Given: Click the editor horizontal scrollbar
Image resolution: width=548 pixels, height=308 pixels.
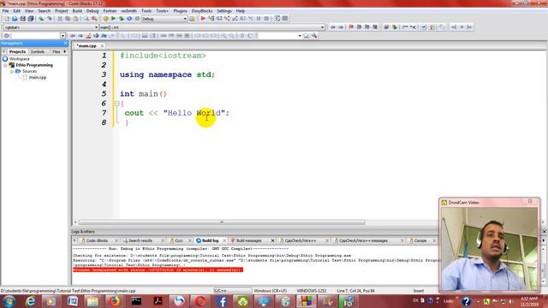Looking at the screenshot, I should pos(222,222).
